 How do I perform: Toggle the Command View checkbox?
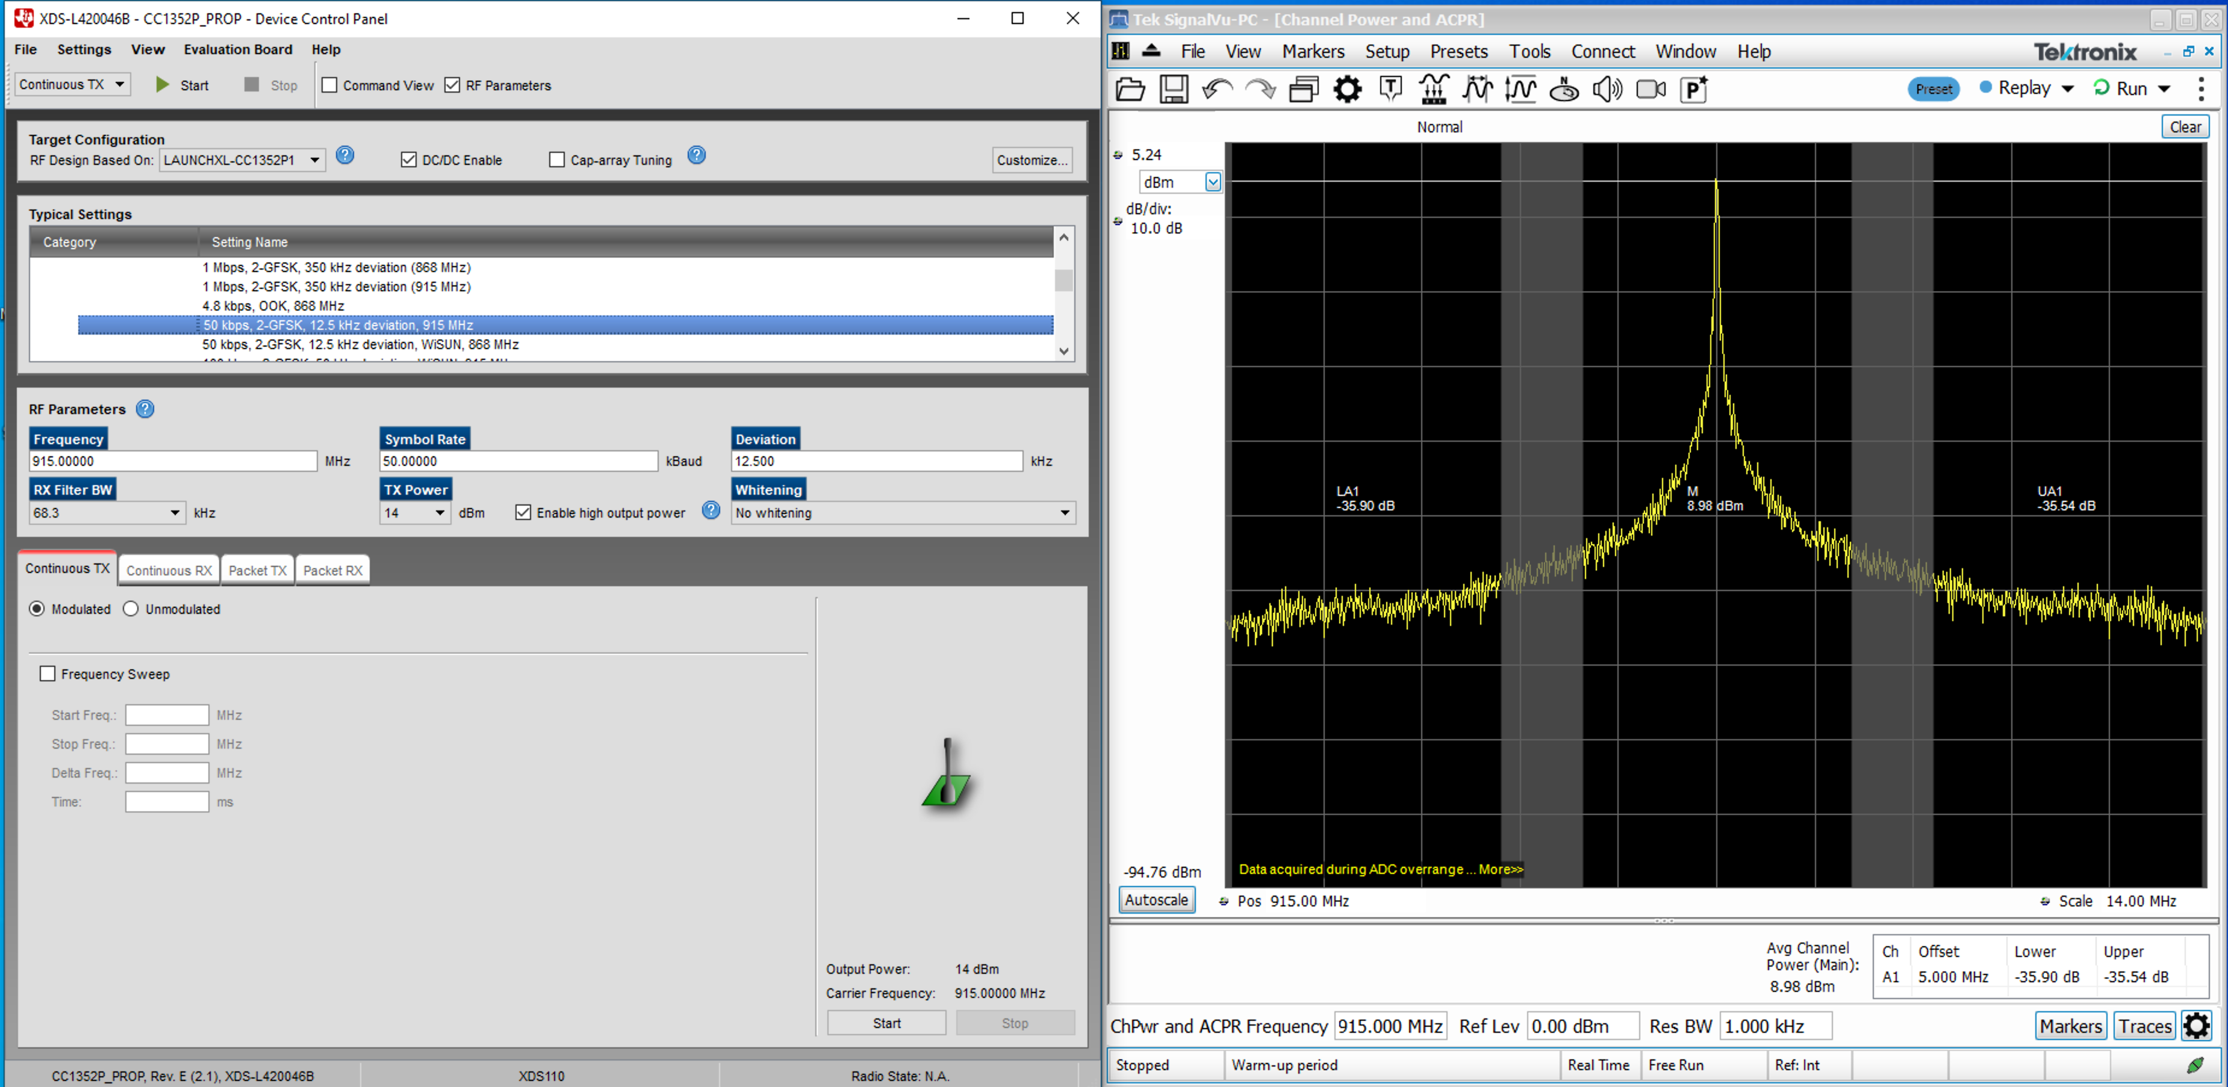click(329, 85)
